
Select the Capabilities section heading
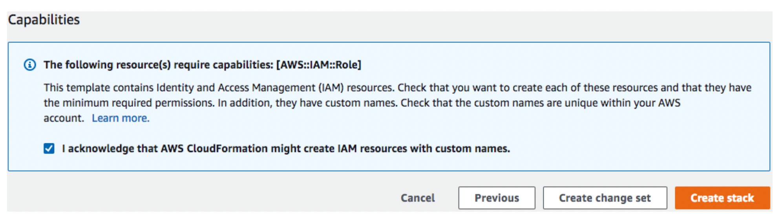pyautogui.click(x=44, y=20)
